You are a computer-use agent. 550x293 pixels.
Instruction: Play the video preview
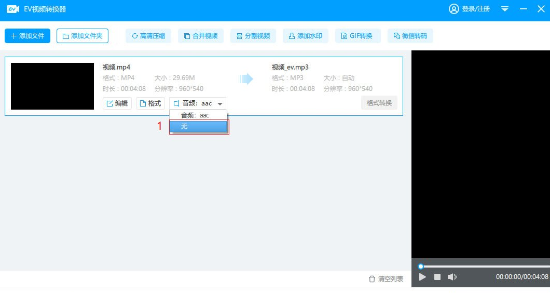[422, 277]
